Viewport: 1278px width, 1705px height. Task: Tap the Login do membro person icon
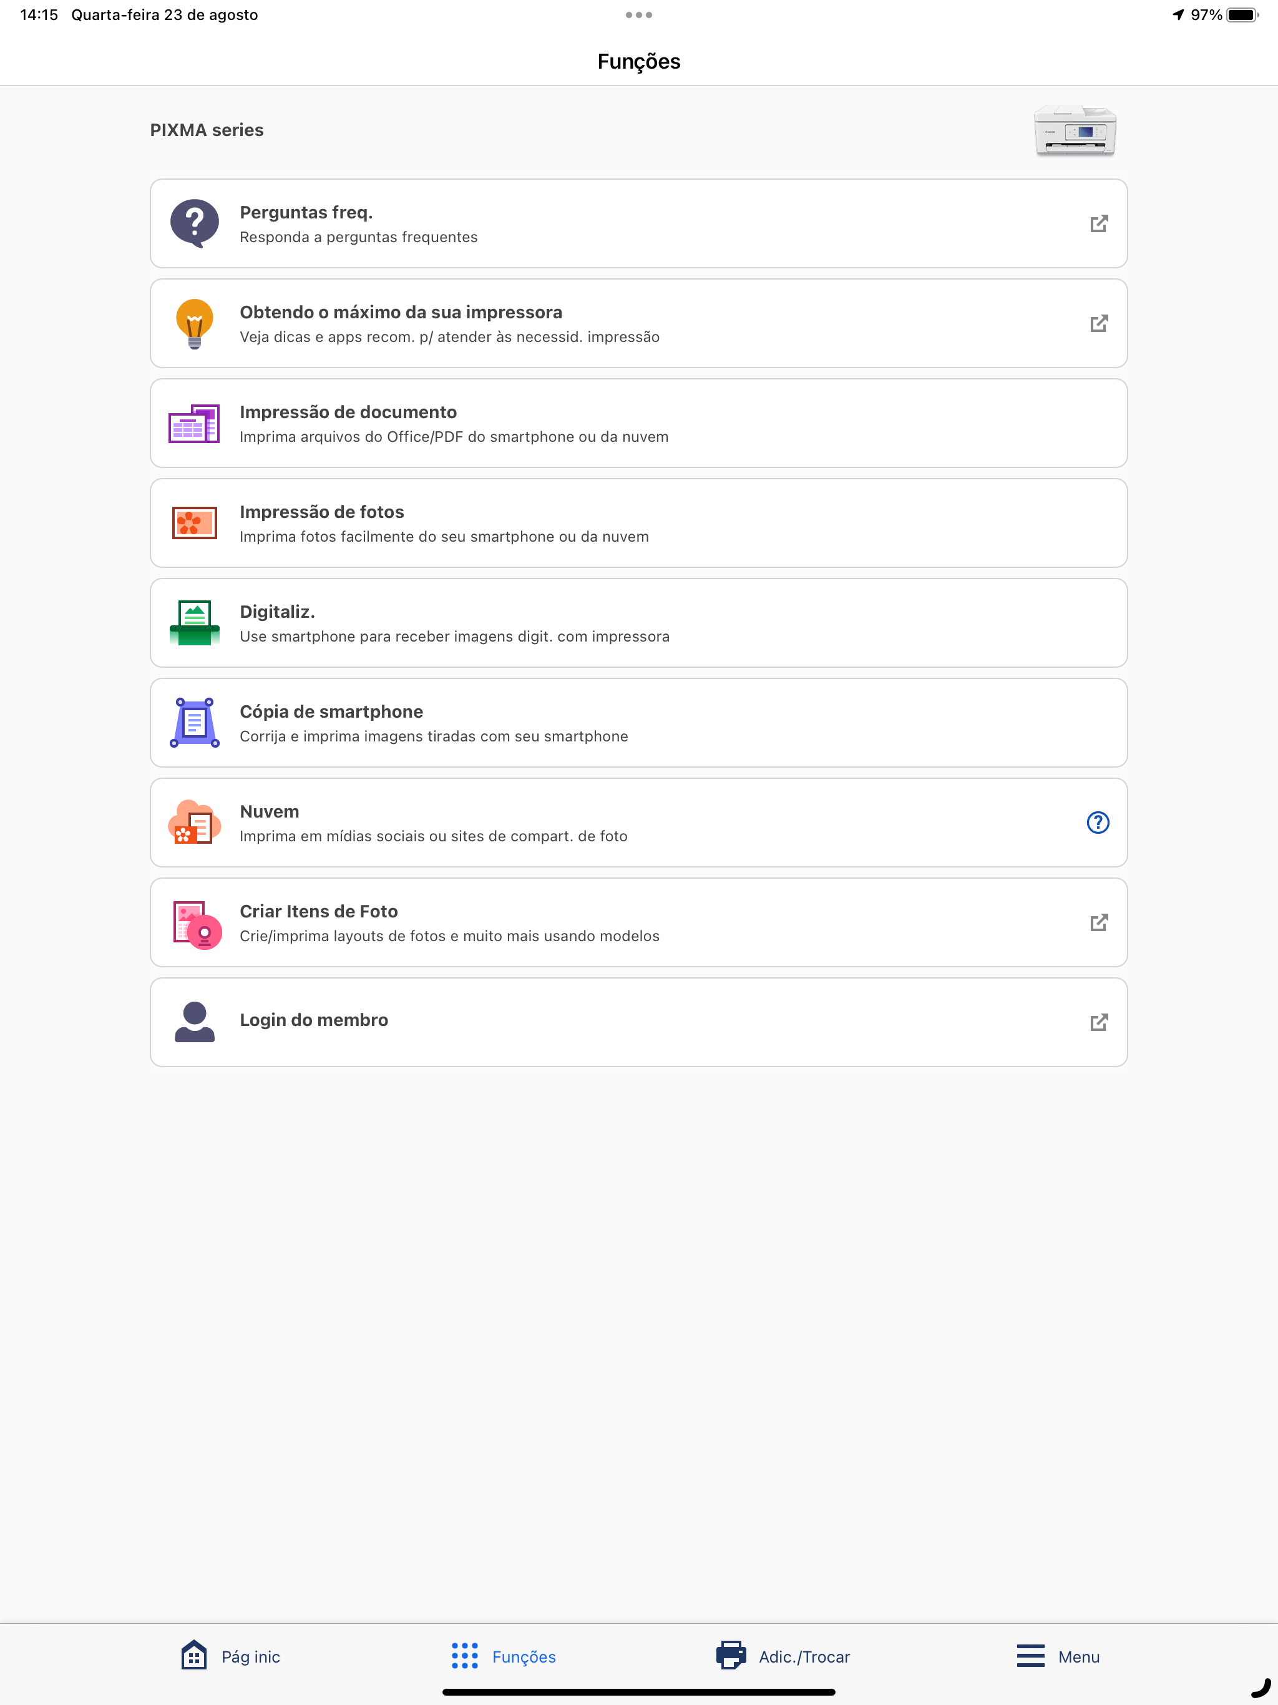[194, 1022]
